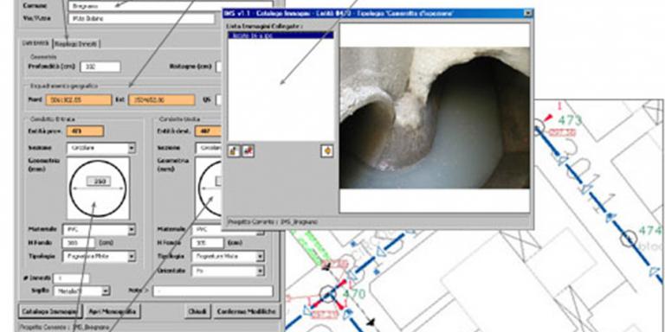The width and height of the screenshot is (665, 332).
Task: Open the Tipologia dropdown under Condotta Entrata
Action: click(x=132, y=256)
